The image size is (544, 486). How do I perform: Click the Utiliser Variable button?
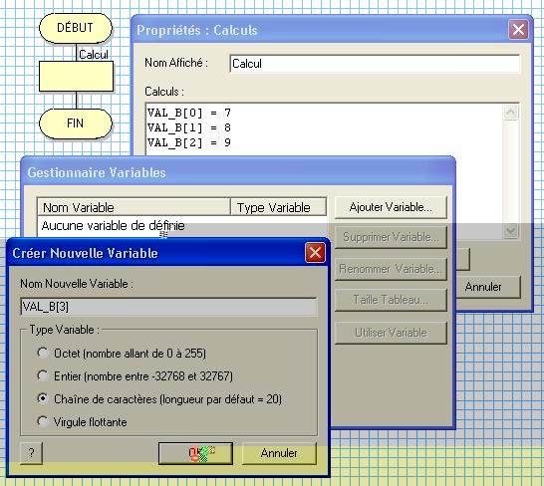[x=391, y=333]
